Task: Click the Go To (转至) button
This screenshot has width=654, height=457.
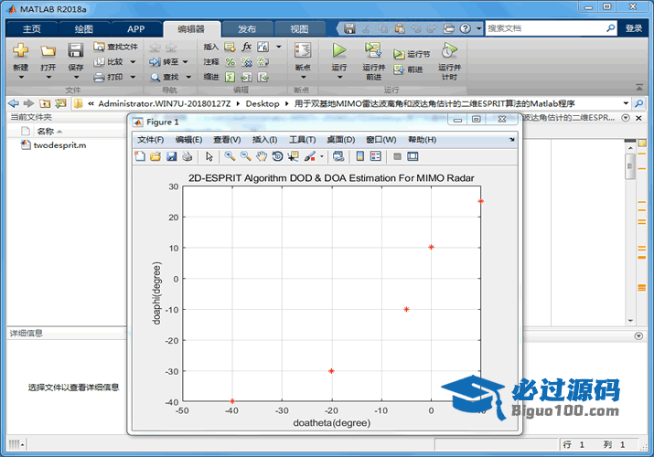Action: pyautogui.click(x=164, y=61)
